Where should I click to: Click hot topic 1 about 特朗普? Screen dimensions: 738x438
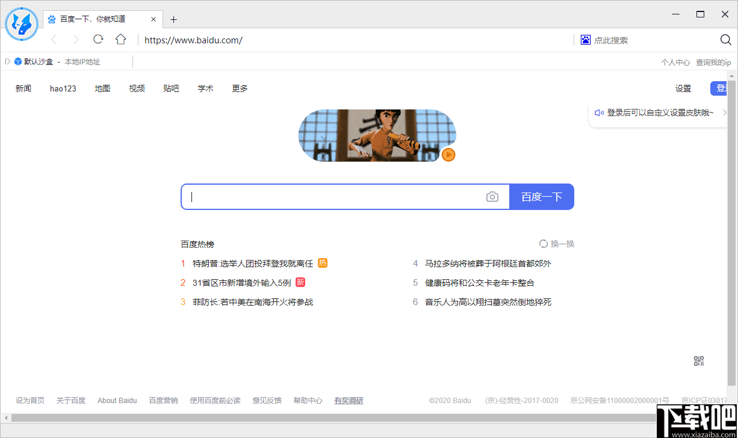(253, 263)
